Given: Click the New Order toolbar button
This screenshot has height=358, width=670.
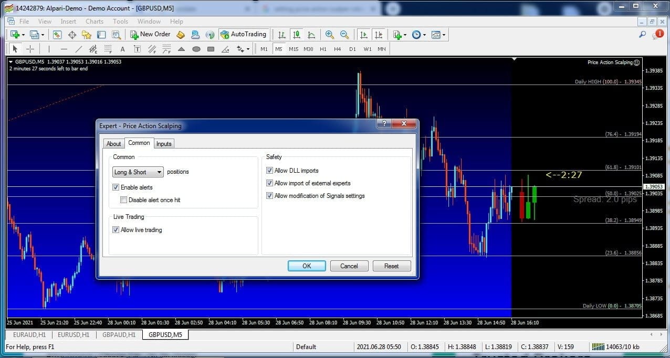Looking at the screenshot, I should tap(150, 35).
